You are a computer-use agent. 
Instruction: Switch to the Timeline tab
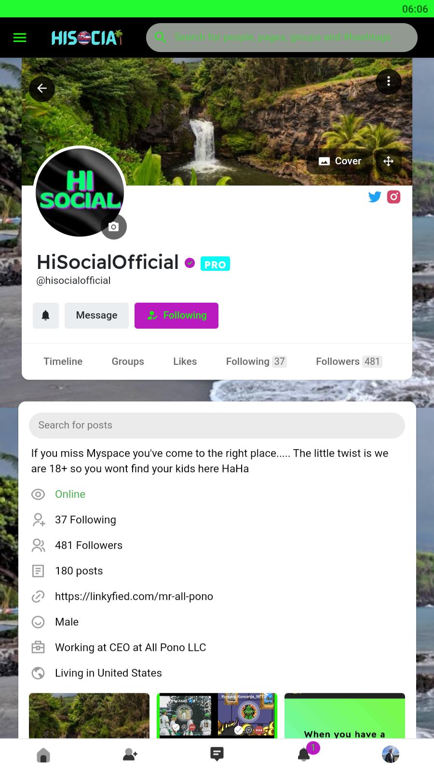click(63, 361)
